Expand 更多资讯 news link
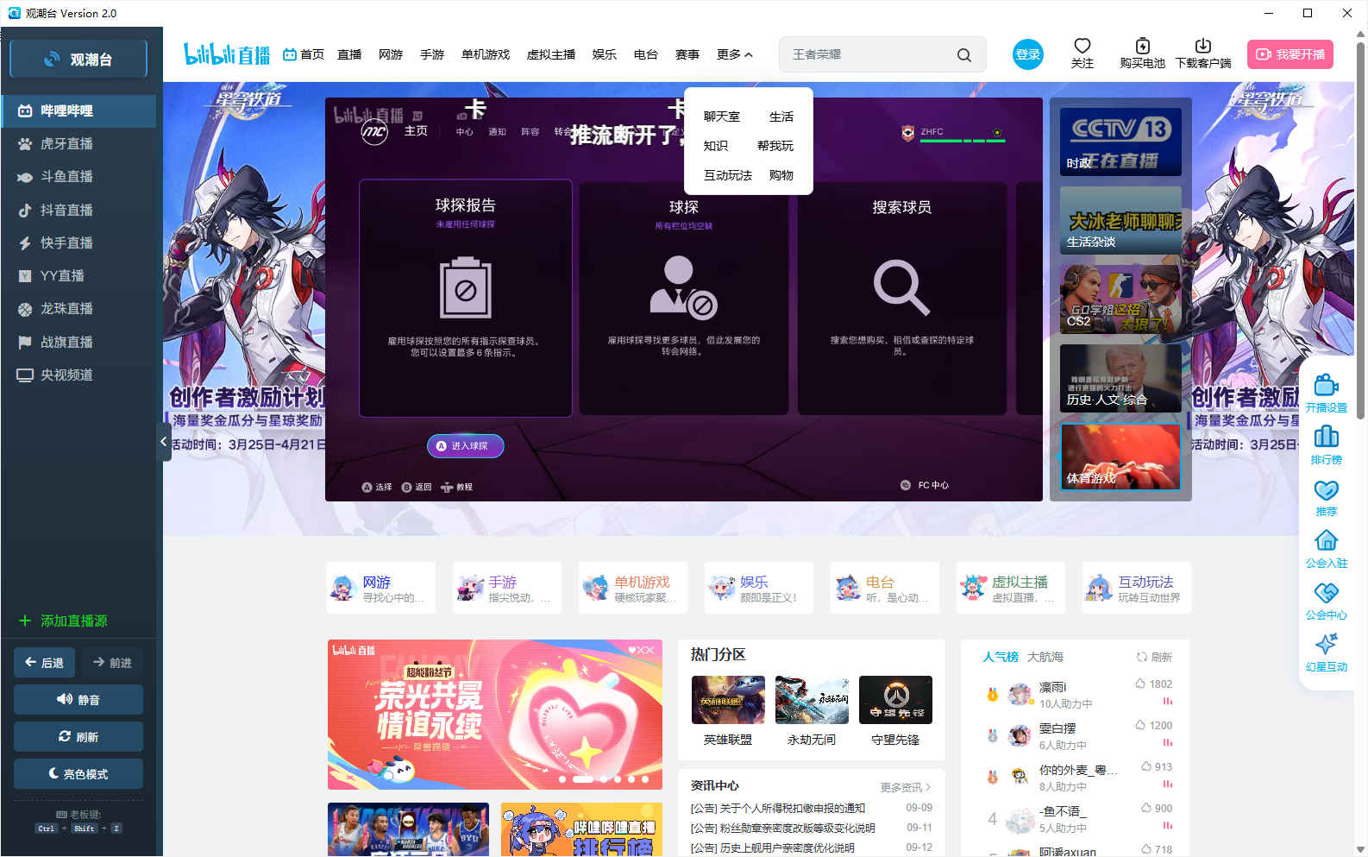The height and width of the screenshot is (857, 1368). point(905,787)
